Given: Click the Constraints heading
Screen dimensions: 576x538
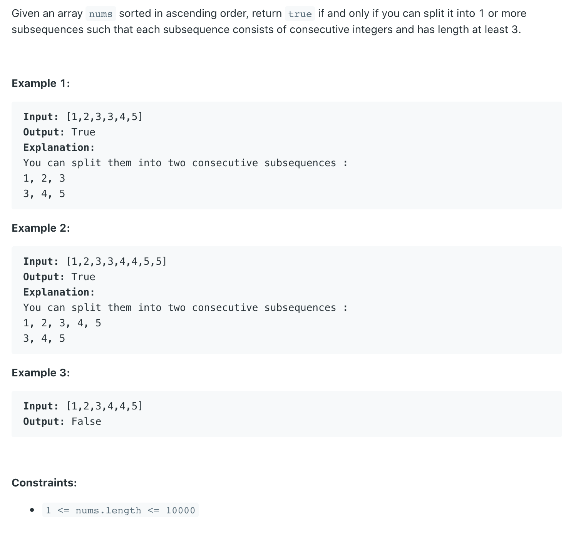Looking at the screenshot, I should pos(44,483).
